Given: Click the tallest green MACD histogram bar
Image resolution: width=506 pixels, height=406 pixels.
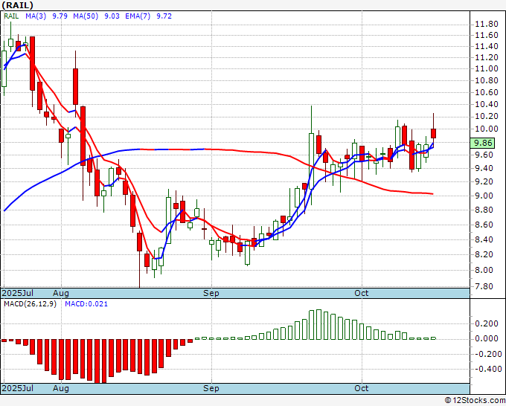Looking at the screenshot, I should [318, 324].
